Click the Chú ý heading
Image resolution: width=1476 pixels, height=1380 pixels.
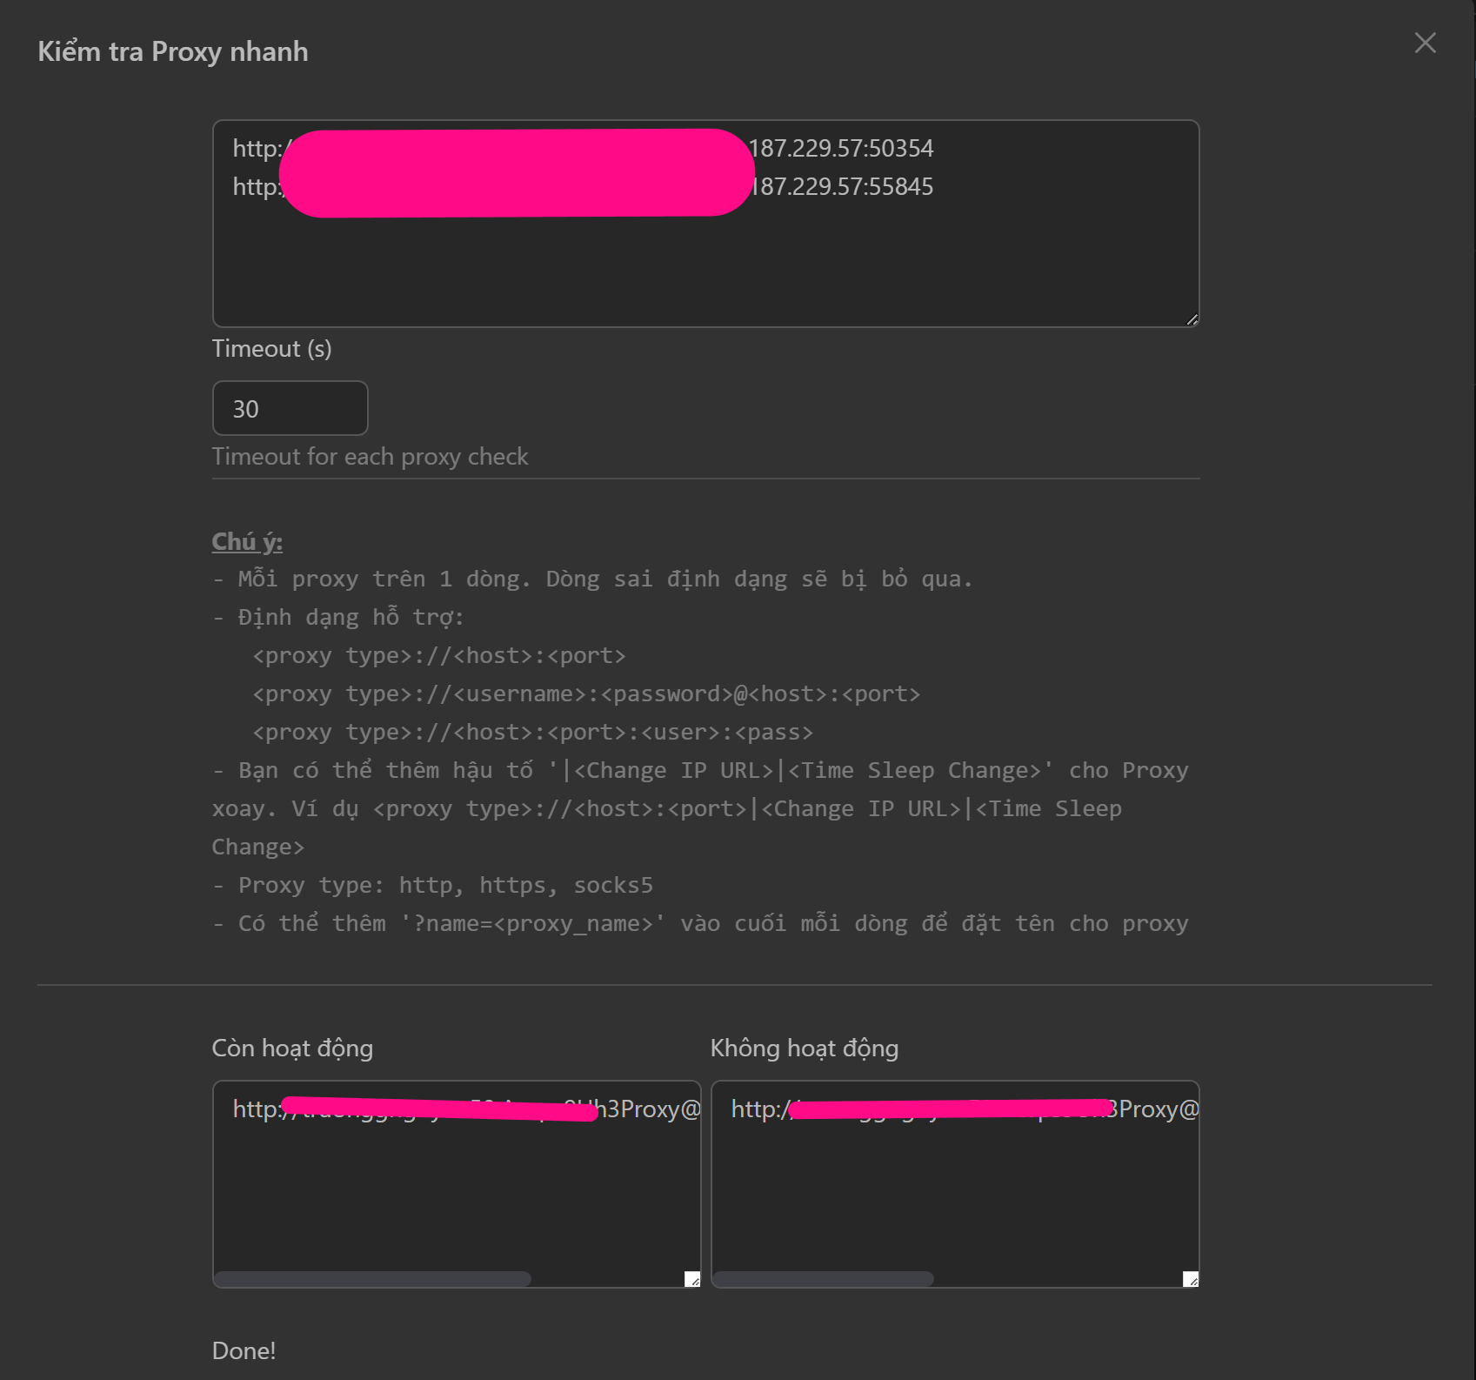click(247, 541)
